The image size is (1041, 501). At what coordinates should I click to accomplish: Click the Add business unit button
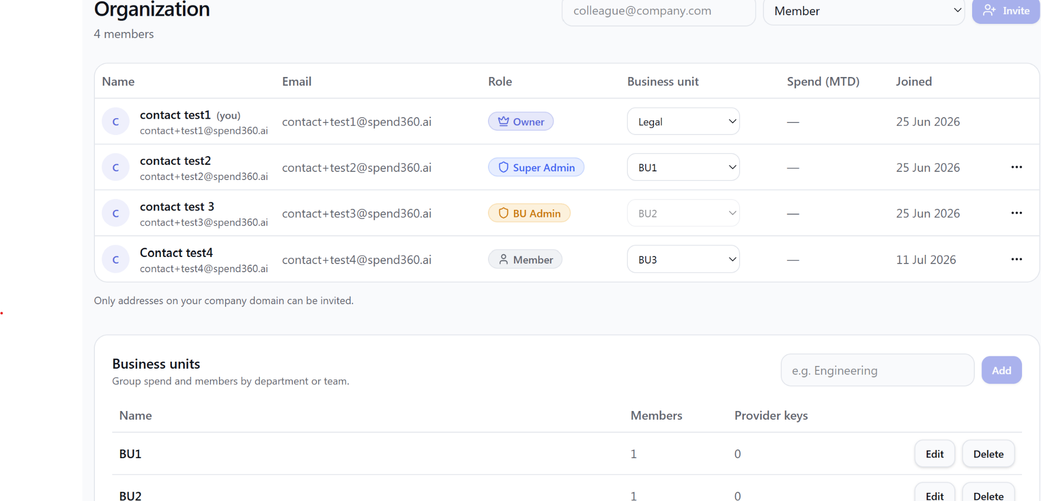point(1001,370)
